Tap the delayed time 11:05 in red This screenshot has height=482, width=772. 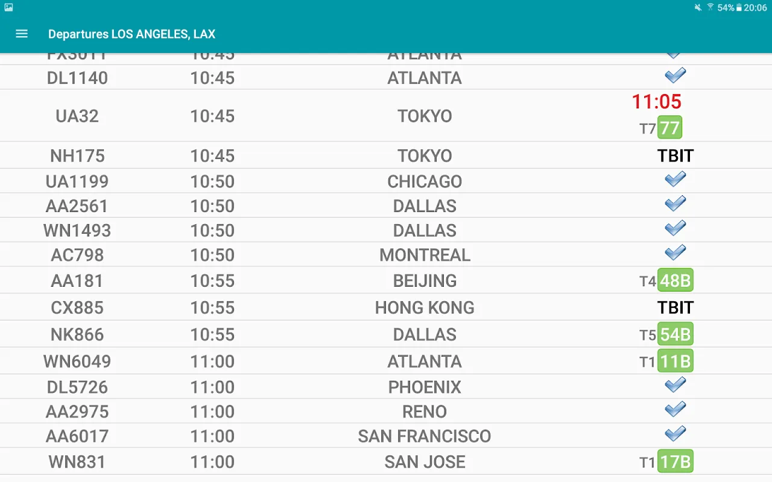[656, 102]
